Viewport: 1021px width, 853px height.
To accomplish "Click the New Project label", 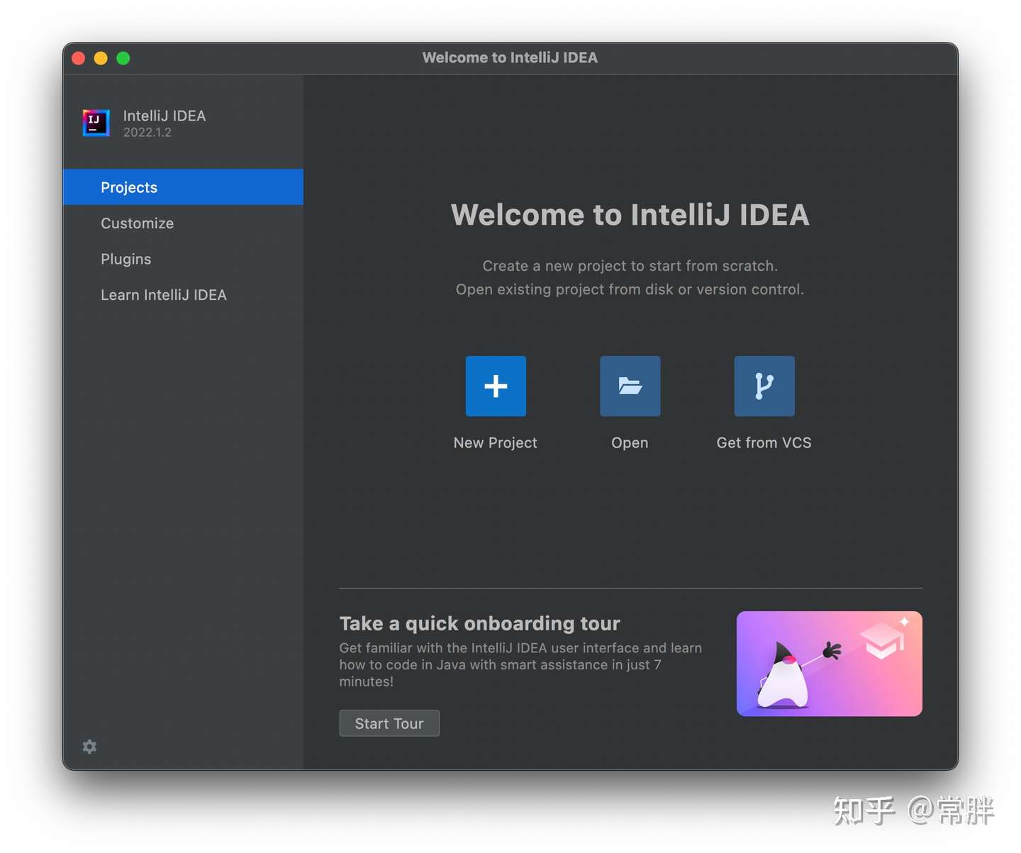I will (496, 442).
